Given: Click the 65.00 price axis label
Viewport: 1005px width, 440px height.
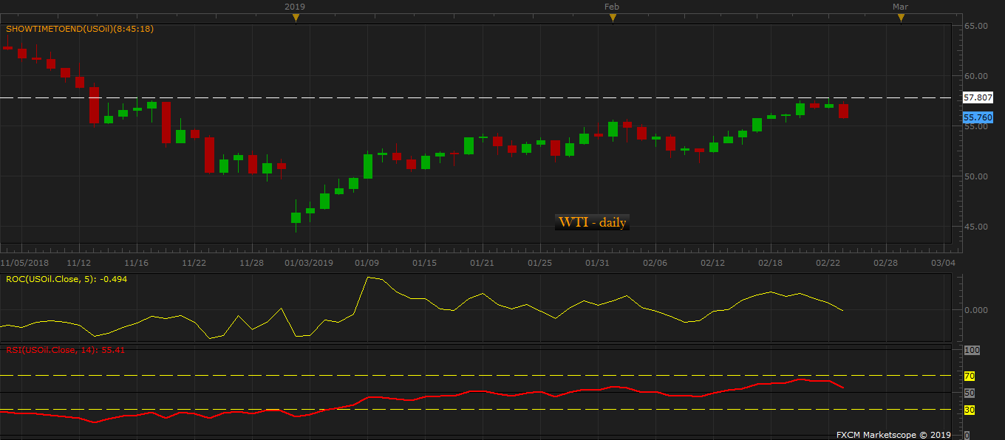Looking at the screenshot, I should (x=976, y=26).
